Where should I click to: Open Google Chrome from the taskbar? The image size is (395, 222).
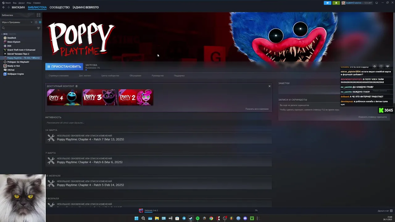tap(211, 218)
